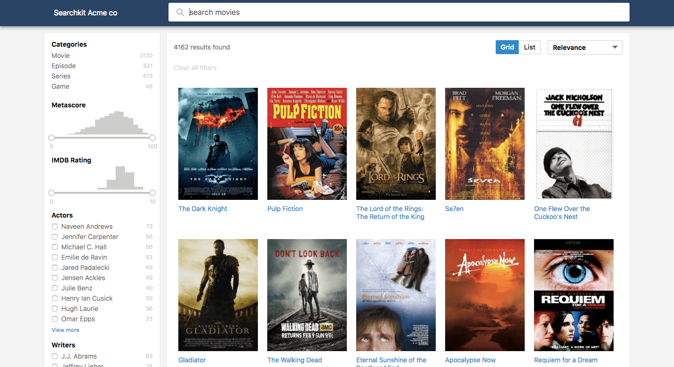Enable the Jennifer Carpenter filter
The image size is (674, 367).
click(x=54, y=237)
